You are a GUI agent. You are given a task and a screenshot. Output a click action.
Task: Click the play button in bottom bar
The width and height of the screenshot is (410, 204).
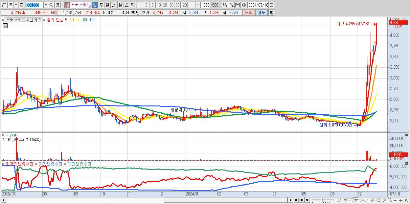click(x=290, y=200)
